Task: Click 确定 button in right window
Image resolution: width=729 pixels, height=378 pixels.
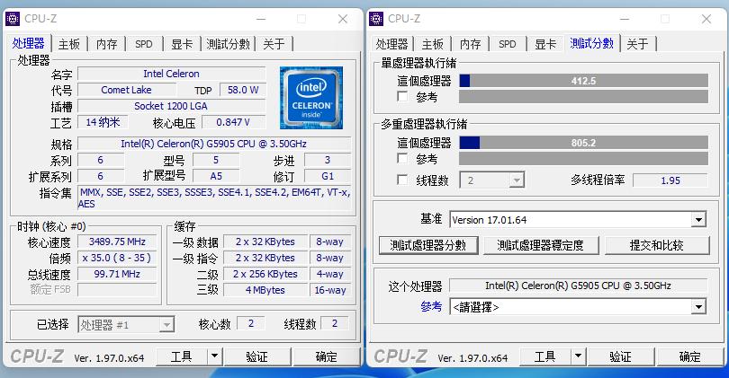Action: (690, 356)
